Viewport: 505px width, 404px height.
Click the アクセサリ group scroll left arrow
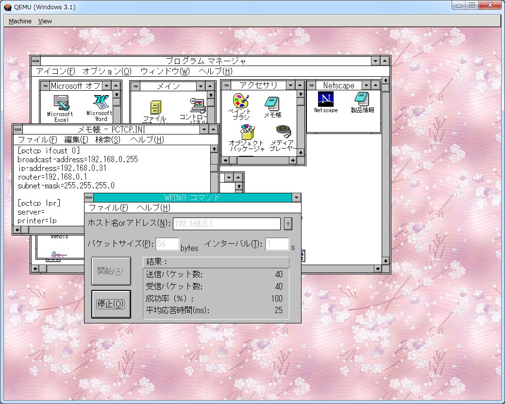[226, 160]
